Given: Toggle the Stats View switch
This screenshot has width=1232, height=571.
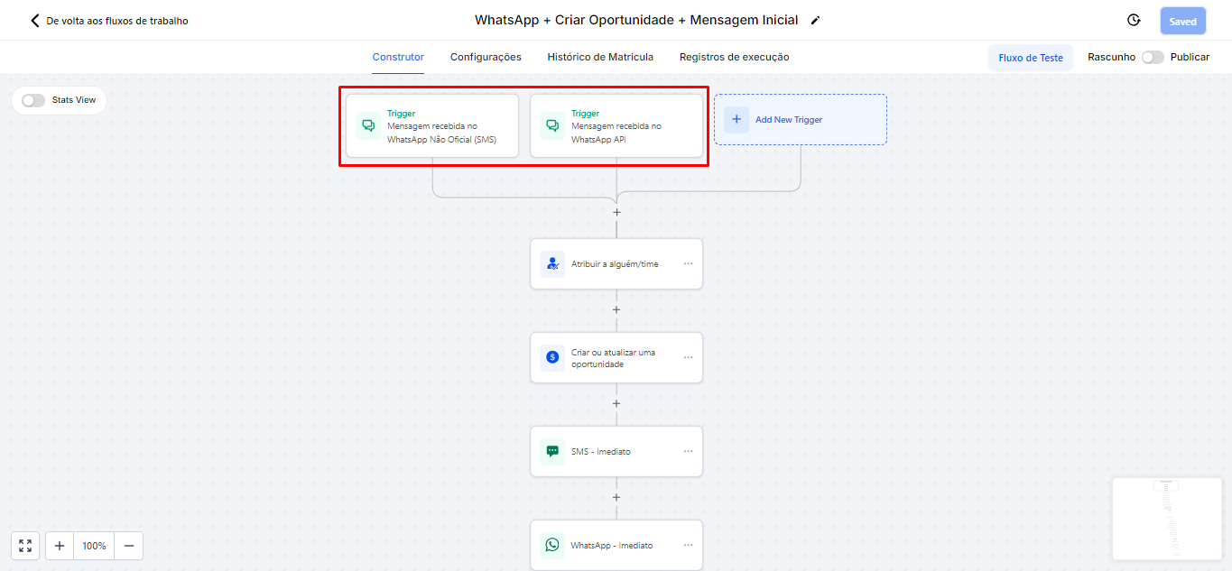Looking at the screenshot, I should point(33,100).
